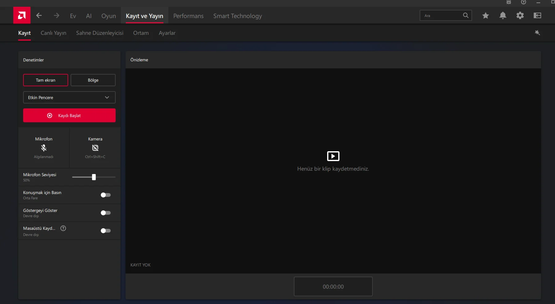This screenshot has width=555, height=304.
Task: Click the Mikrofon Seviyesi label
Action: (40, 175)
